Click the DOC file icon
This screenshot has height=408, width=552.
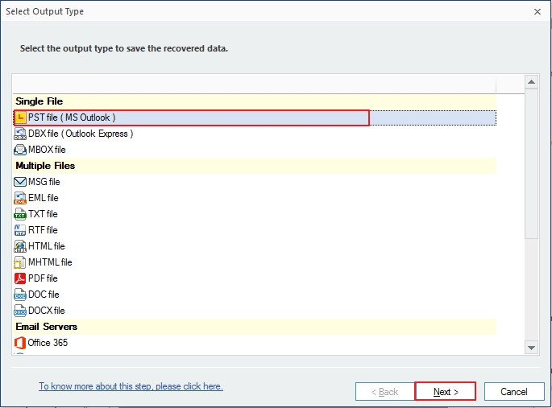click(x=20, y=295)
